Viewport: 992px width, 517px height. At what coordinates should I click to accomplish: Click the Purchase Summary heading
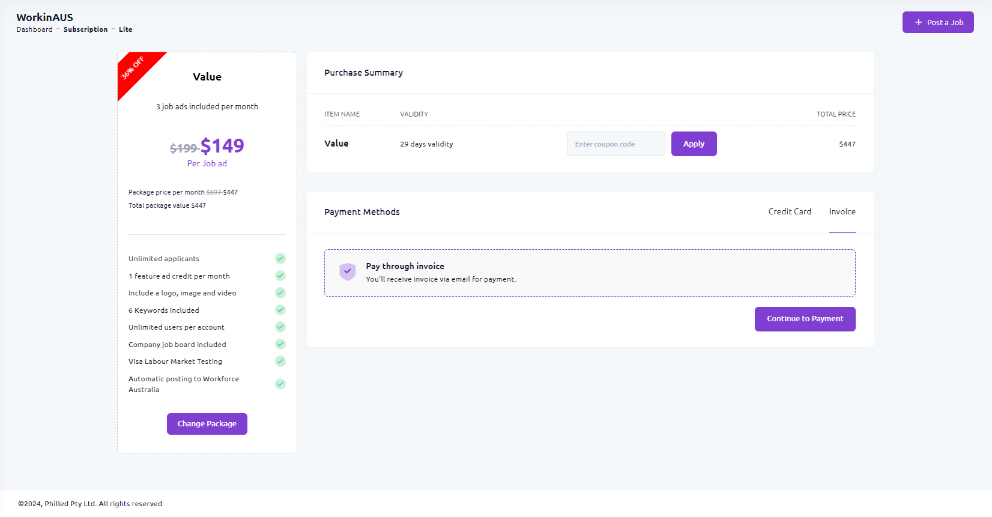tap(363, 73)
